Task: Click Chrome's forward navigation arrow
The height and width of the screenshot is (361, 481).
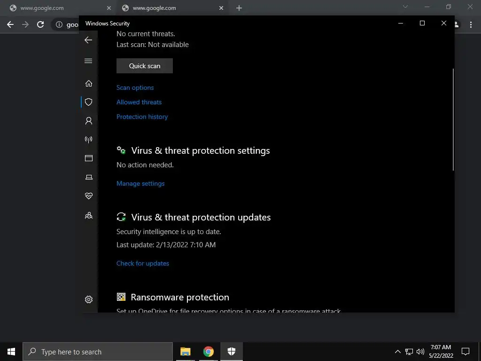Action: point(25,24)
